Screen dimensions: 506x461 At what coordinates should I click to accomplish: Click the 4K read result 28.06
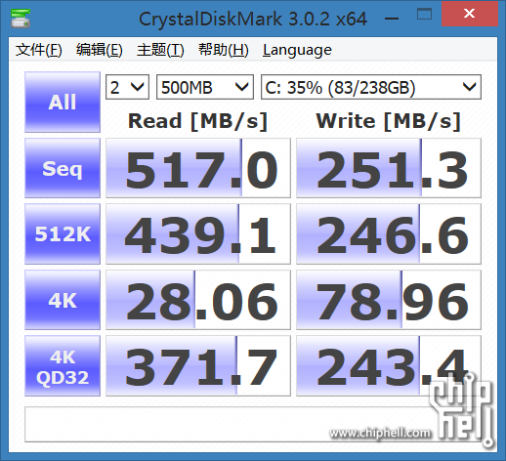tap(198, 300)
